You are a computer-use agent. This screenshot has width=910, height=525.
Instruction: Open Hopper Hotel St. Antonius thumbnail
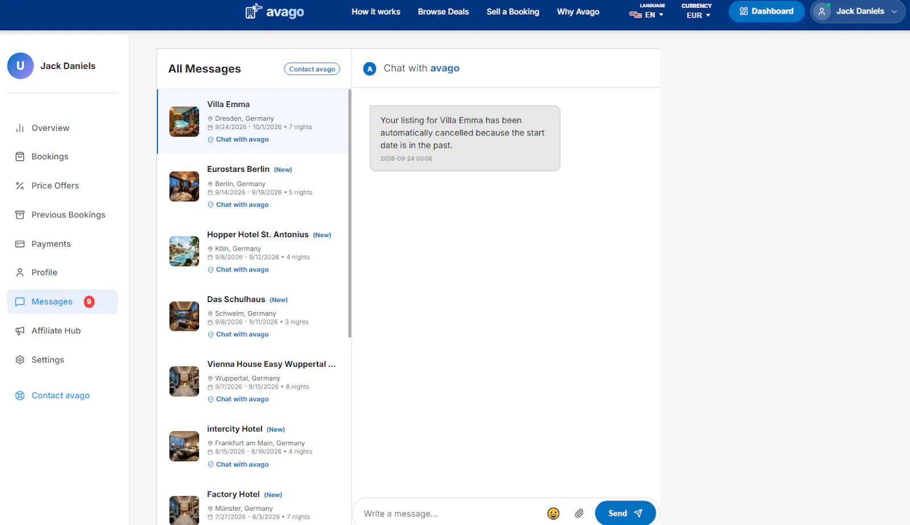184,251
